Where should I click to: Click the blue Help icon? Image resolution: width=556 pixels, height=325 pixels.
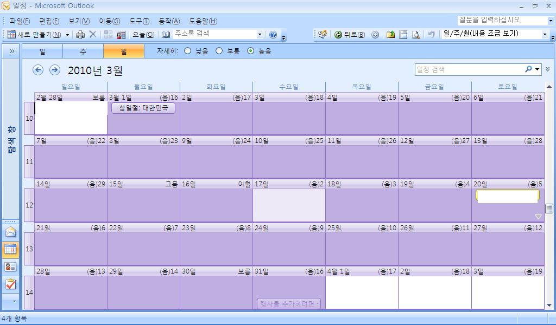click(273, 35)
